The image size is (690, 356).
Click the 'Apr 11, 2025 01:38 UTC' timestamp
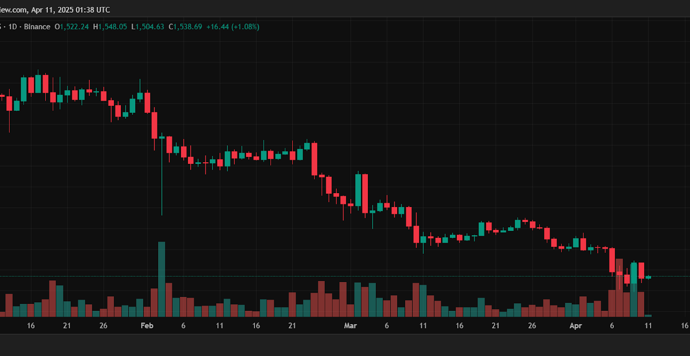pos(70,10)
